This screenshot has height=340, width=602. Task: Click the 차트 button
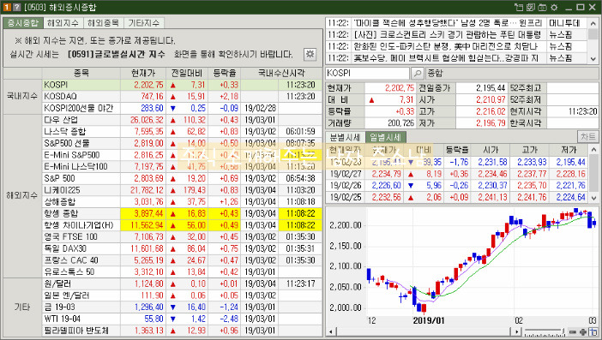coord(587,136)
